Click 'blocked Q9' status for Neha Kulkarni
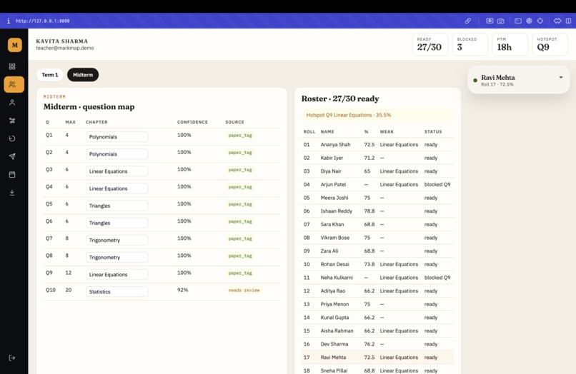This screenshot has width=576, height=374. click(437, 278)
